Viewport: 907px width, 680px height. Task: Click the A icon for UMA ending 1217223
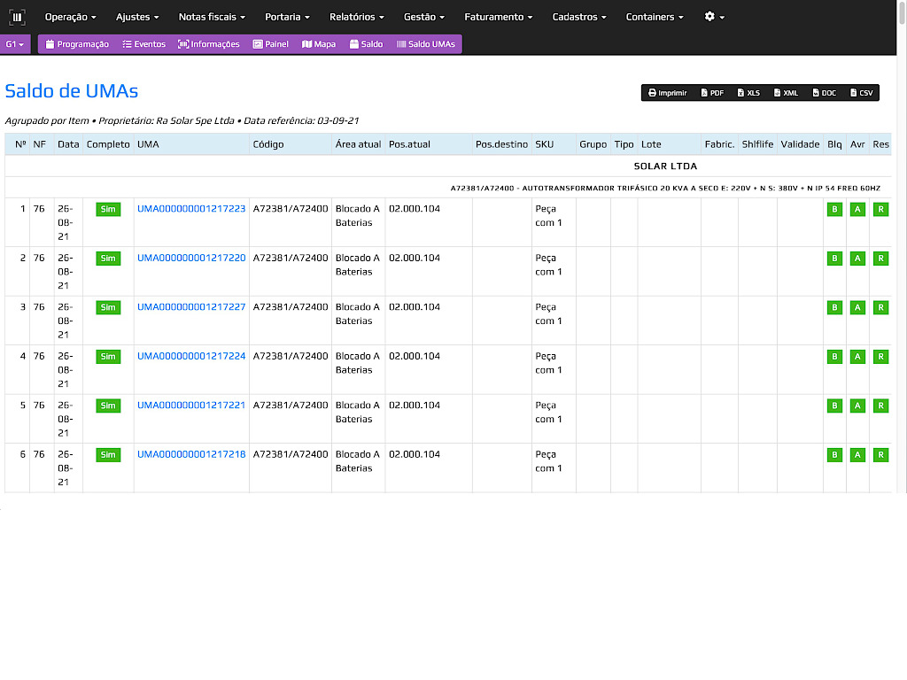(857, 209)
